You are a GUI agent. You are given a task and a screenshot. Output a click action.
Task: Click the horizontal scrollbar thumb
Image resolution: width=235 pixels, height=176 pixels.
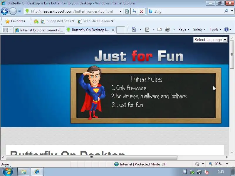(92, 157)
